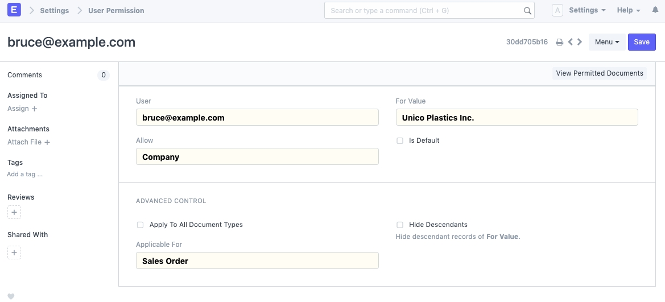Add a review with plus icon
The width and height of the screenshot is (665, 302).
(14, 213)
